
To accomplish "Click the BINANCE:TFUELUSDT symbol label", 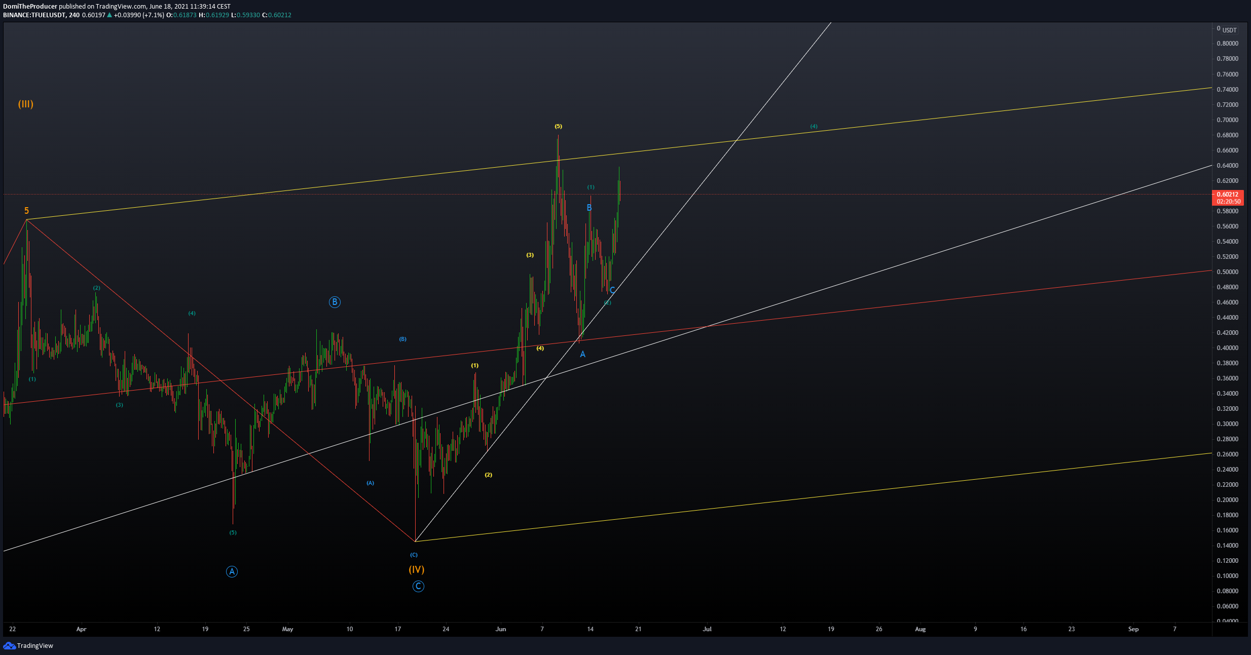I will (34, 15).
